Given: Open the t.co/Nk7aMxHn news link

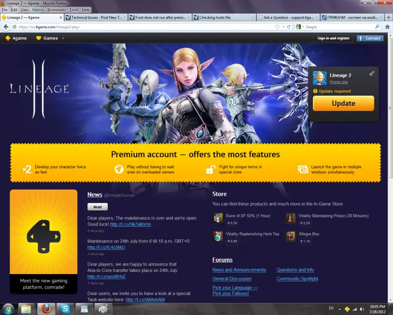Looking at the screenshot, I should click(130, 224).
